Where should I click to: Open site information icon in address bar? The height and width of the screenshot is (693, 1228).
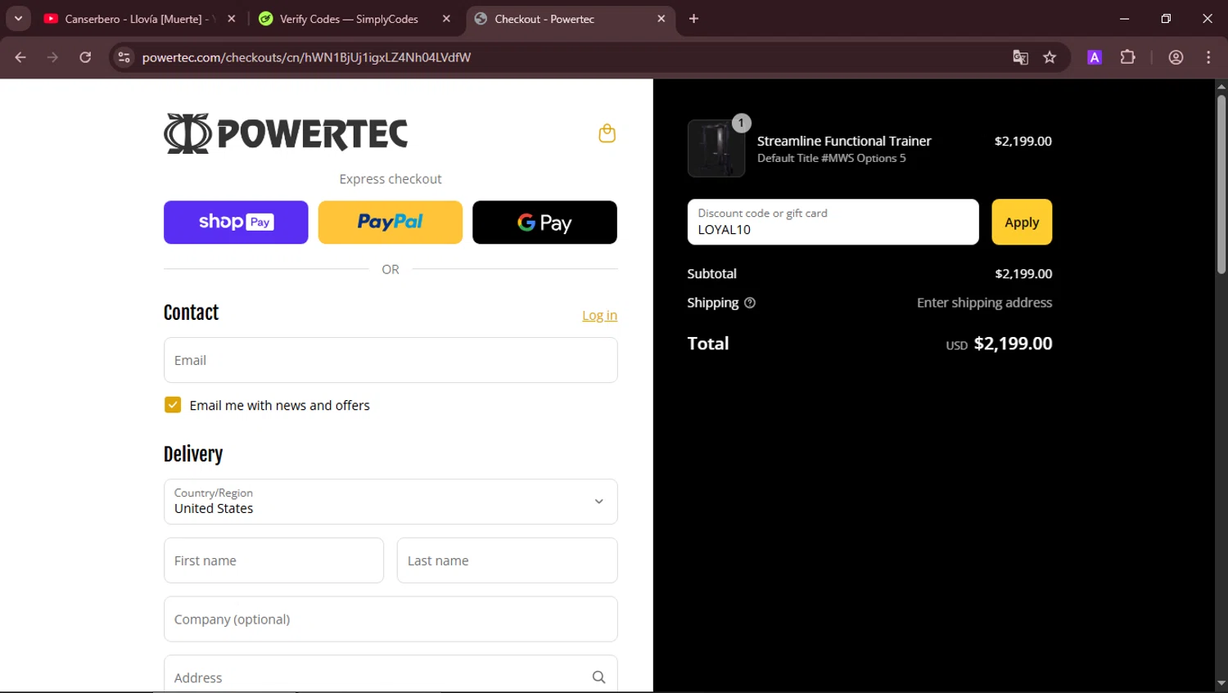tap(124, 57)
